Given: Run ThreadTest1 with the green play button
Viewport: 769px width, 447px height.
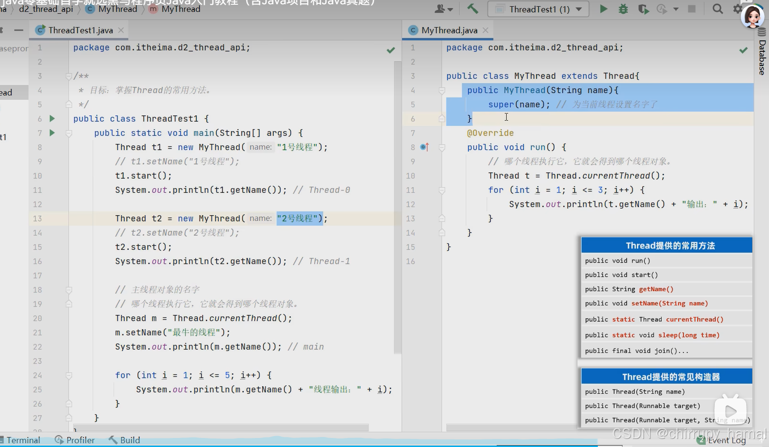Looking at the screenshot, I should click(603, 9).
